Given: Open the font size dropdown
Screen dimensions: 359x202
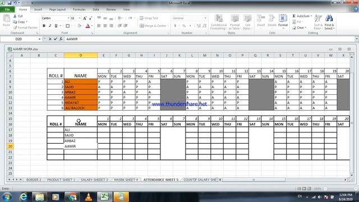Looking at the screenshot, I should coord(80,18).
